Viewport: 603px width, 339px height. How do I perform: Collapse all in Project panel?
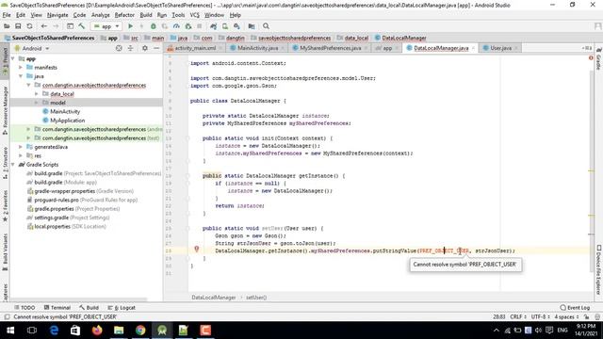click(x=130, y=48)
